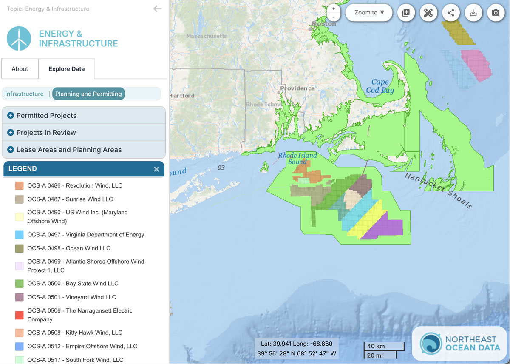Click the Vineyard Wind mauve swatch
The width and height of the screenshot is (510, 364).
[x=19, y=297]
